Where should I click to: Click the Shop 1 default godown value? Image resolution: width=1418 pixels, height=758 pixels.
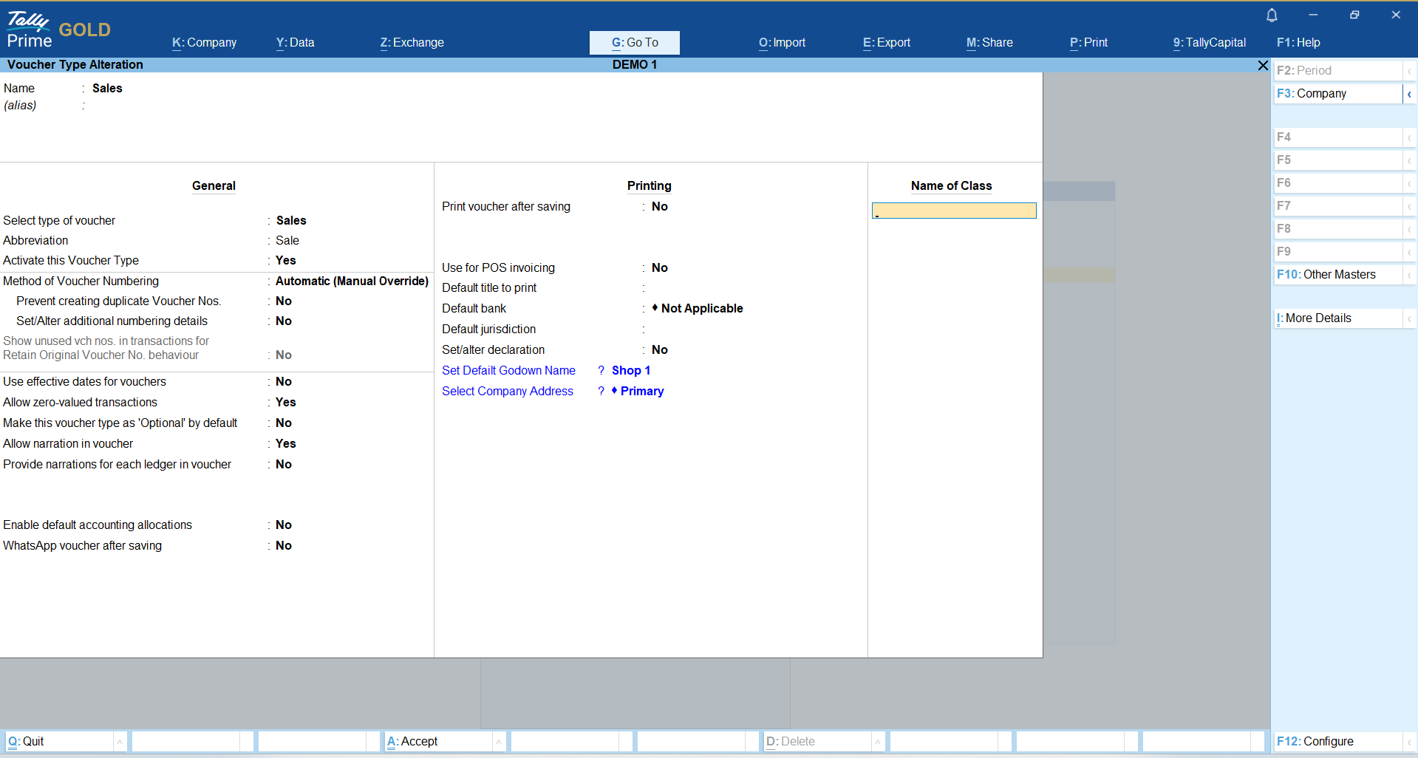coord(631,371)
